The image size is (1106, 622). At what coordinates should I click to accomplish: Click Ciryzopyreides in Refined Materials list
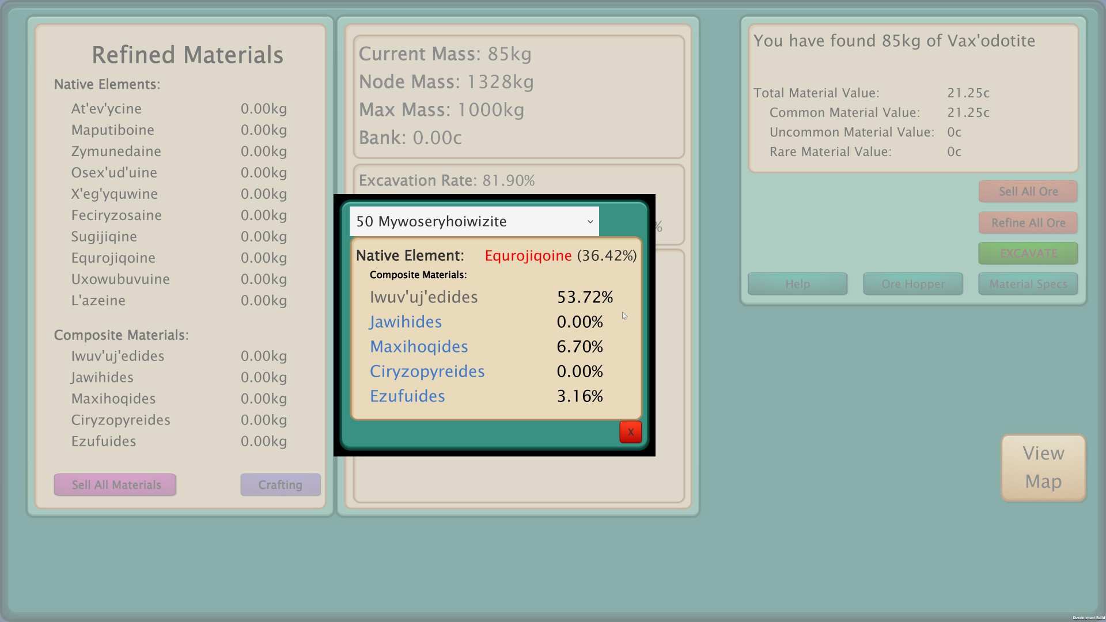(x=120, y=420)
